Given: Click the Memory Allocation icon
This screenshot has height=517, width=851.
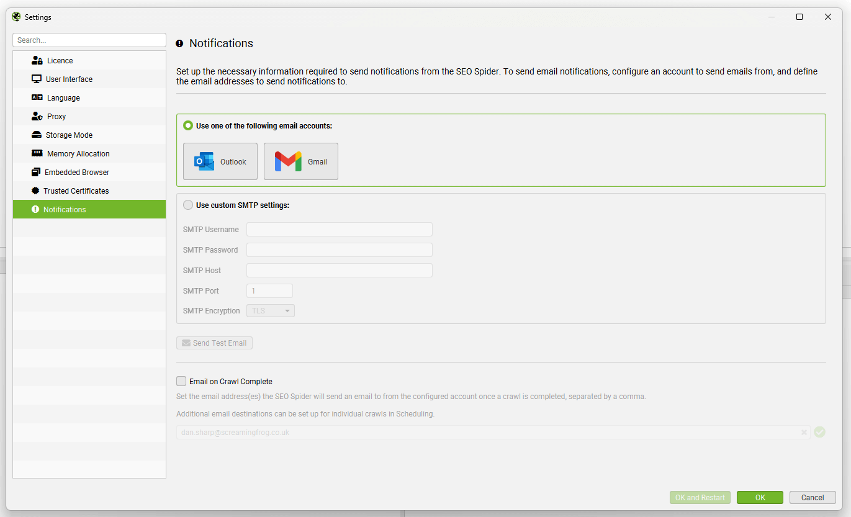Looking at the screenshot, I should 37,153.
